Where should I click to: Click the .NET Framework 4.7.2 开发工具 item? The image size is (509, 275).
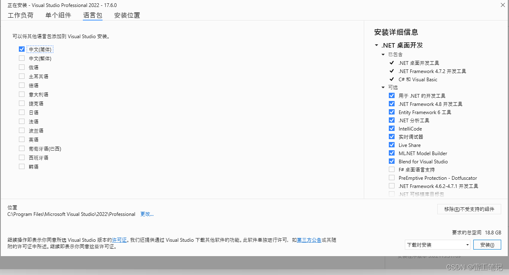(x=432, y=71)
